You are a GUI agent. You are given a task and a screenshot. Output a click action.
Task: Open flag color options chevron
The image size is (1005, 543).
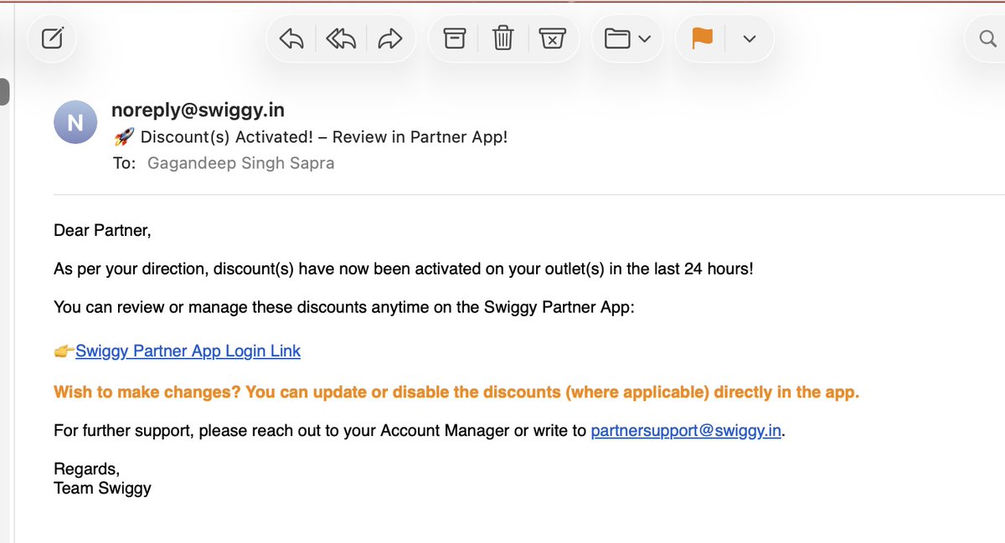point(750,38)
